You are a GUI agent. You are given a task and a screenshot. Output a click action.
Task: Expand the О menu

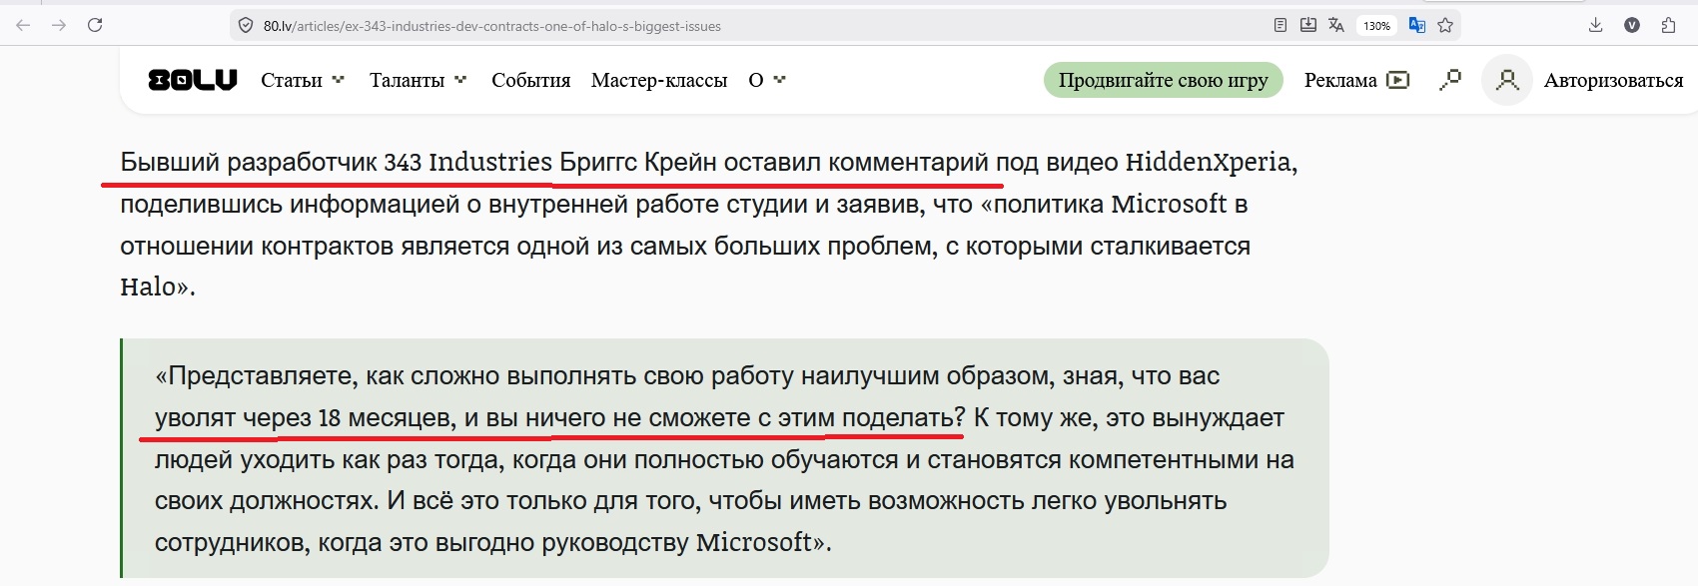767,80
